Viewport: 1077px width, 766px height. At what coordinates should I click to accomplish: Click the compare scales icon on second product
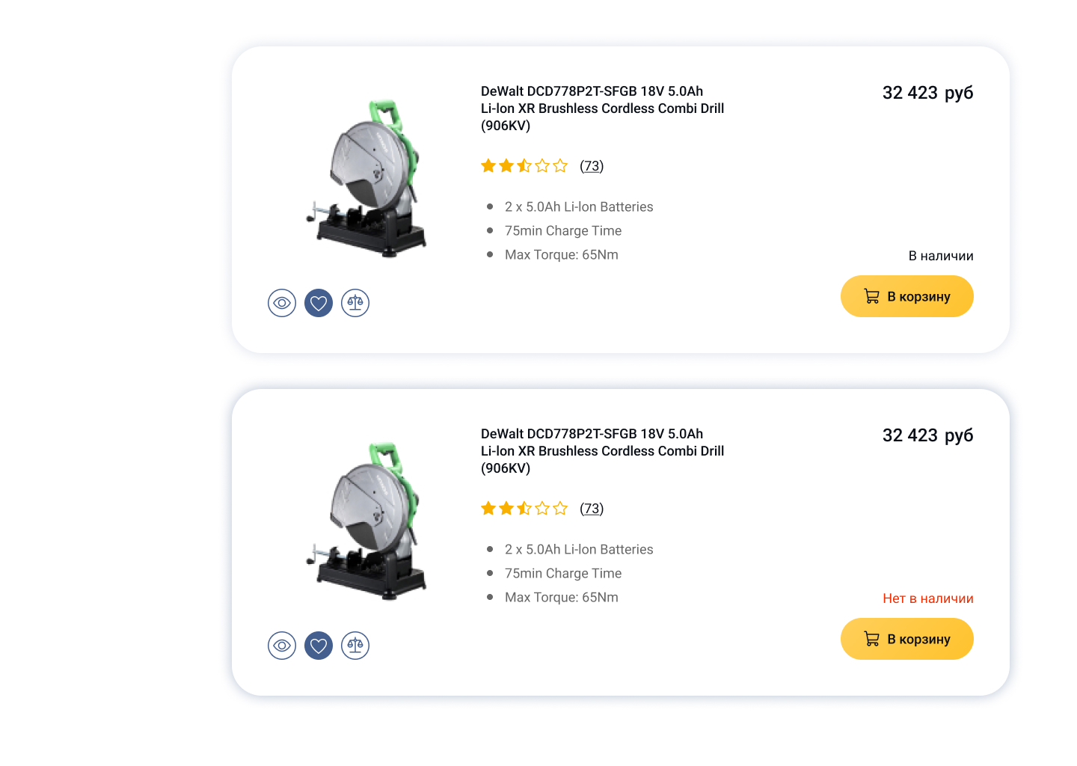click(355, 646)
